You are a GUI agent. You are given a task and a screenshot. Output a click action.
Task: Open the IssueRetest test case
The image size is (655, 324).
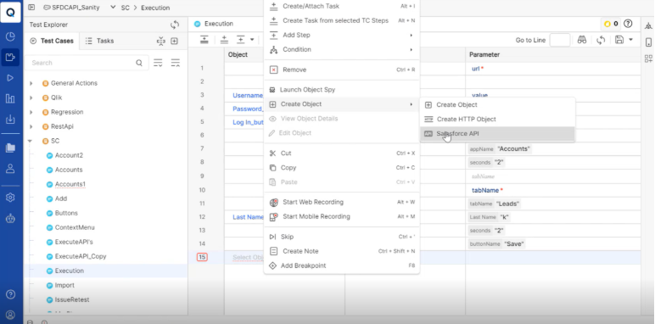(72, 299)
